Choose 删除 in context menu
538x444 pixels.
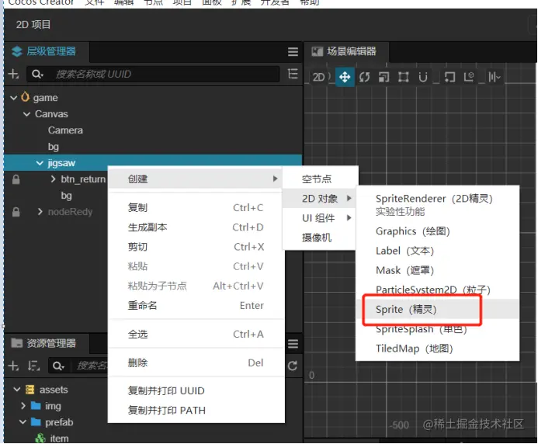point(196,362)
